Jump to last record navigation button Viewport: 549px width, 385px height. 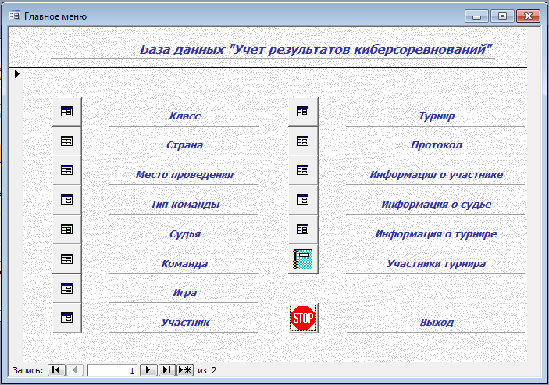click(166, 370)
